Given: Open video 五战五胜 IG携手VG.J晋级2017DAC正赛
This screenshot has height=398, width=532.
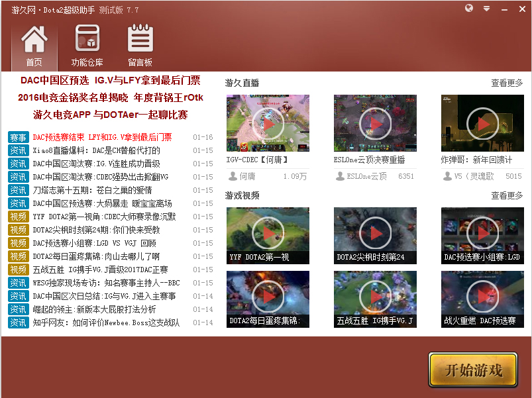Looking at the screenshot, I should click(x=101, y=270).
